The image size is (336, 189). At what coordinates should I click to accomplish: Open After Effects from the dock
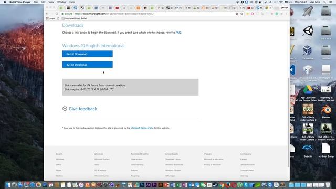(148, 185)
